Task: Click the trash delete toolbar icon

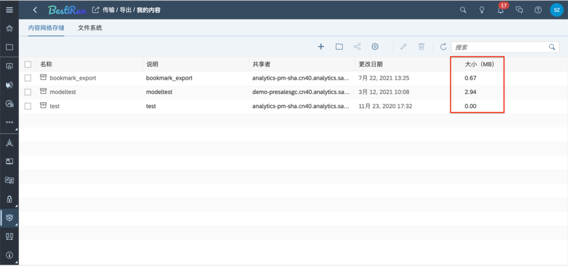Action: click(421, 47)
